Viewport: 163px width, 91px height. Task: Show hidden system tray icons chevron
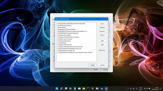point(128,89)
